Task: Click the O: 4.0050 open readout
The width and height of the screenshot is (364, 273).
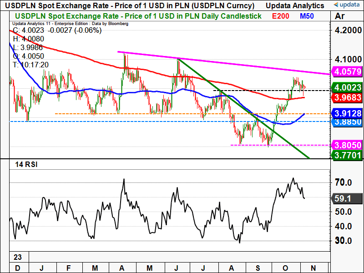Action: (x=28, y=56)
